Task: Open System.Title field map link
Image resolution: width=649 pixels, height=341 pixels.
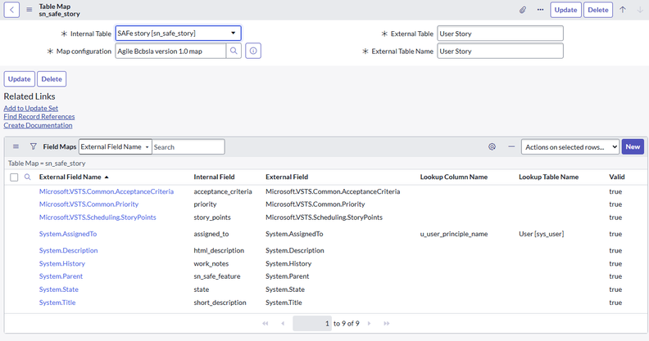Action: [57, 303]
